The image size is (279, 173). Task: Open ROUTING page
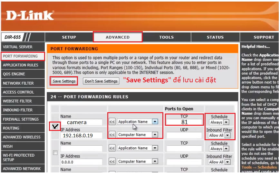23,128
